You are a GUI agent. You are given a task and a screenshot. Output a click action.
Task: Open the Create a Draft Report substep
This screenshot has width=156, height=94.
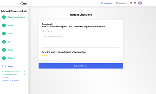tap(11, 72)
